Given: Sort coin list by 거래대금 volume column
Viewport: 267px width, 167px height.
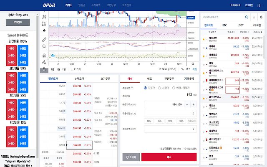Looking at the screenshot, I should pyautogui.click(x=258, y=32).
